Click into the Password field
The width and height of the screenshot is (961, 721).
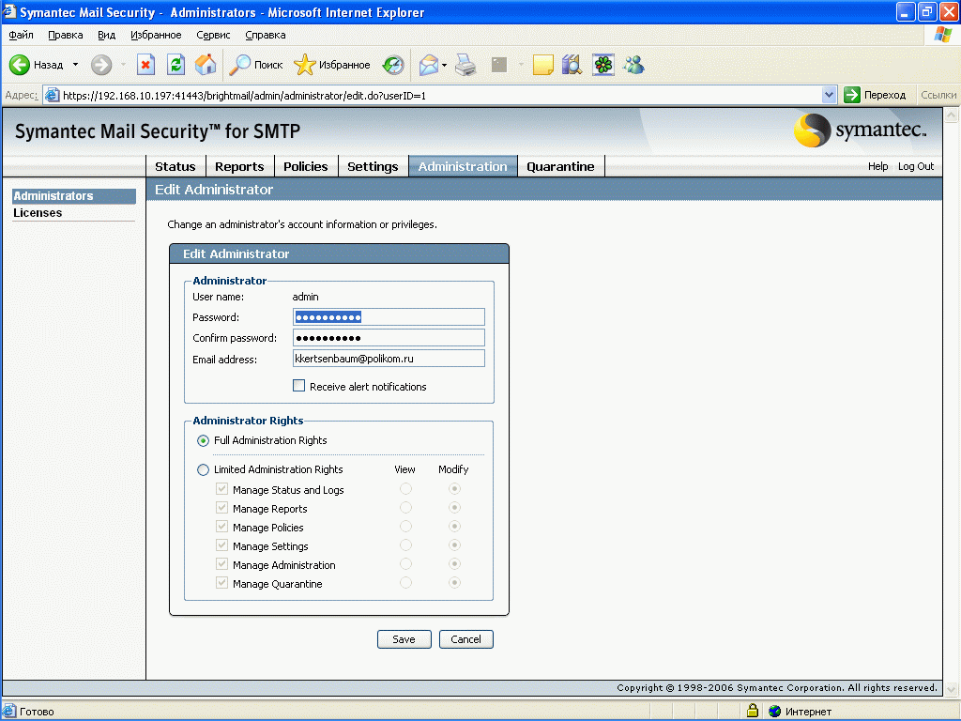pyautogui.click(x=389, y=317)
